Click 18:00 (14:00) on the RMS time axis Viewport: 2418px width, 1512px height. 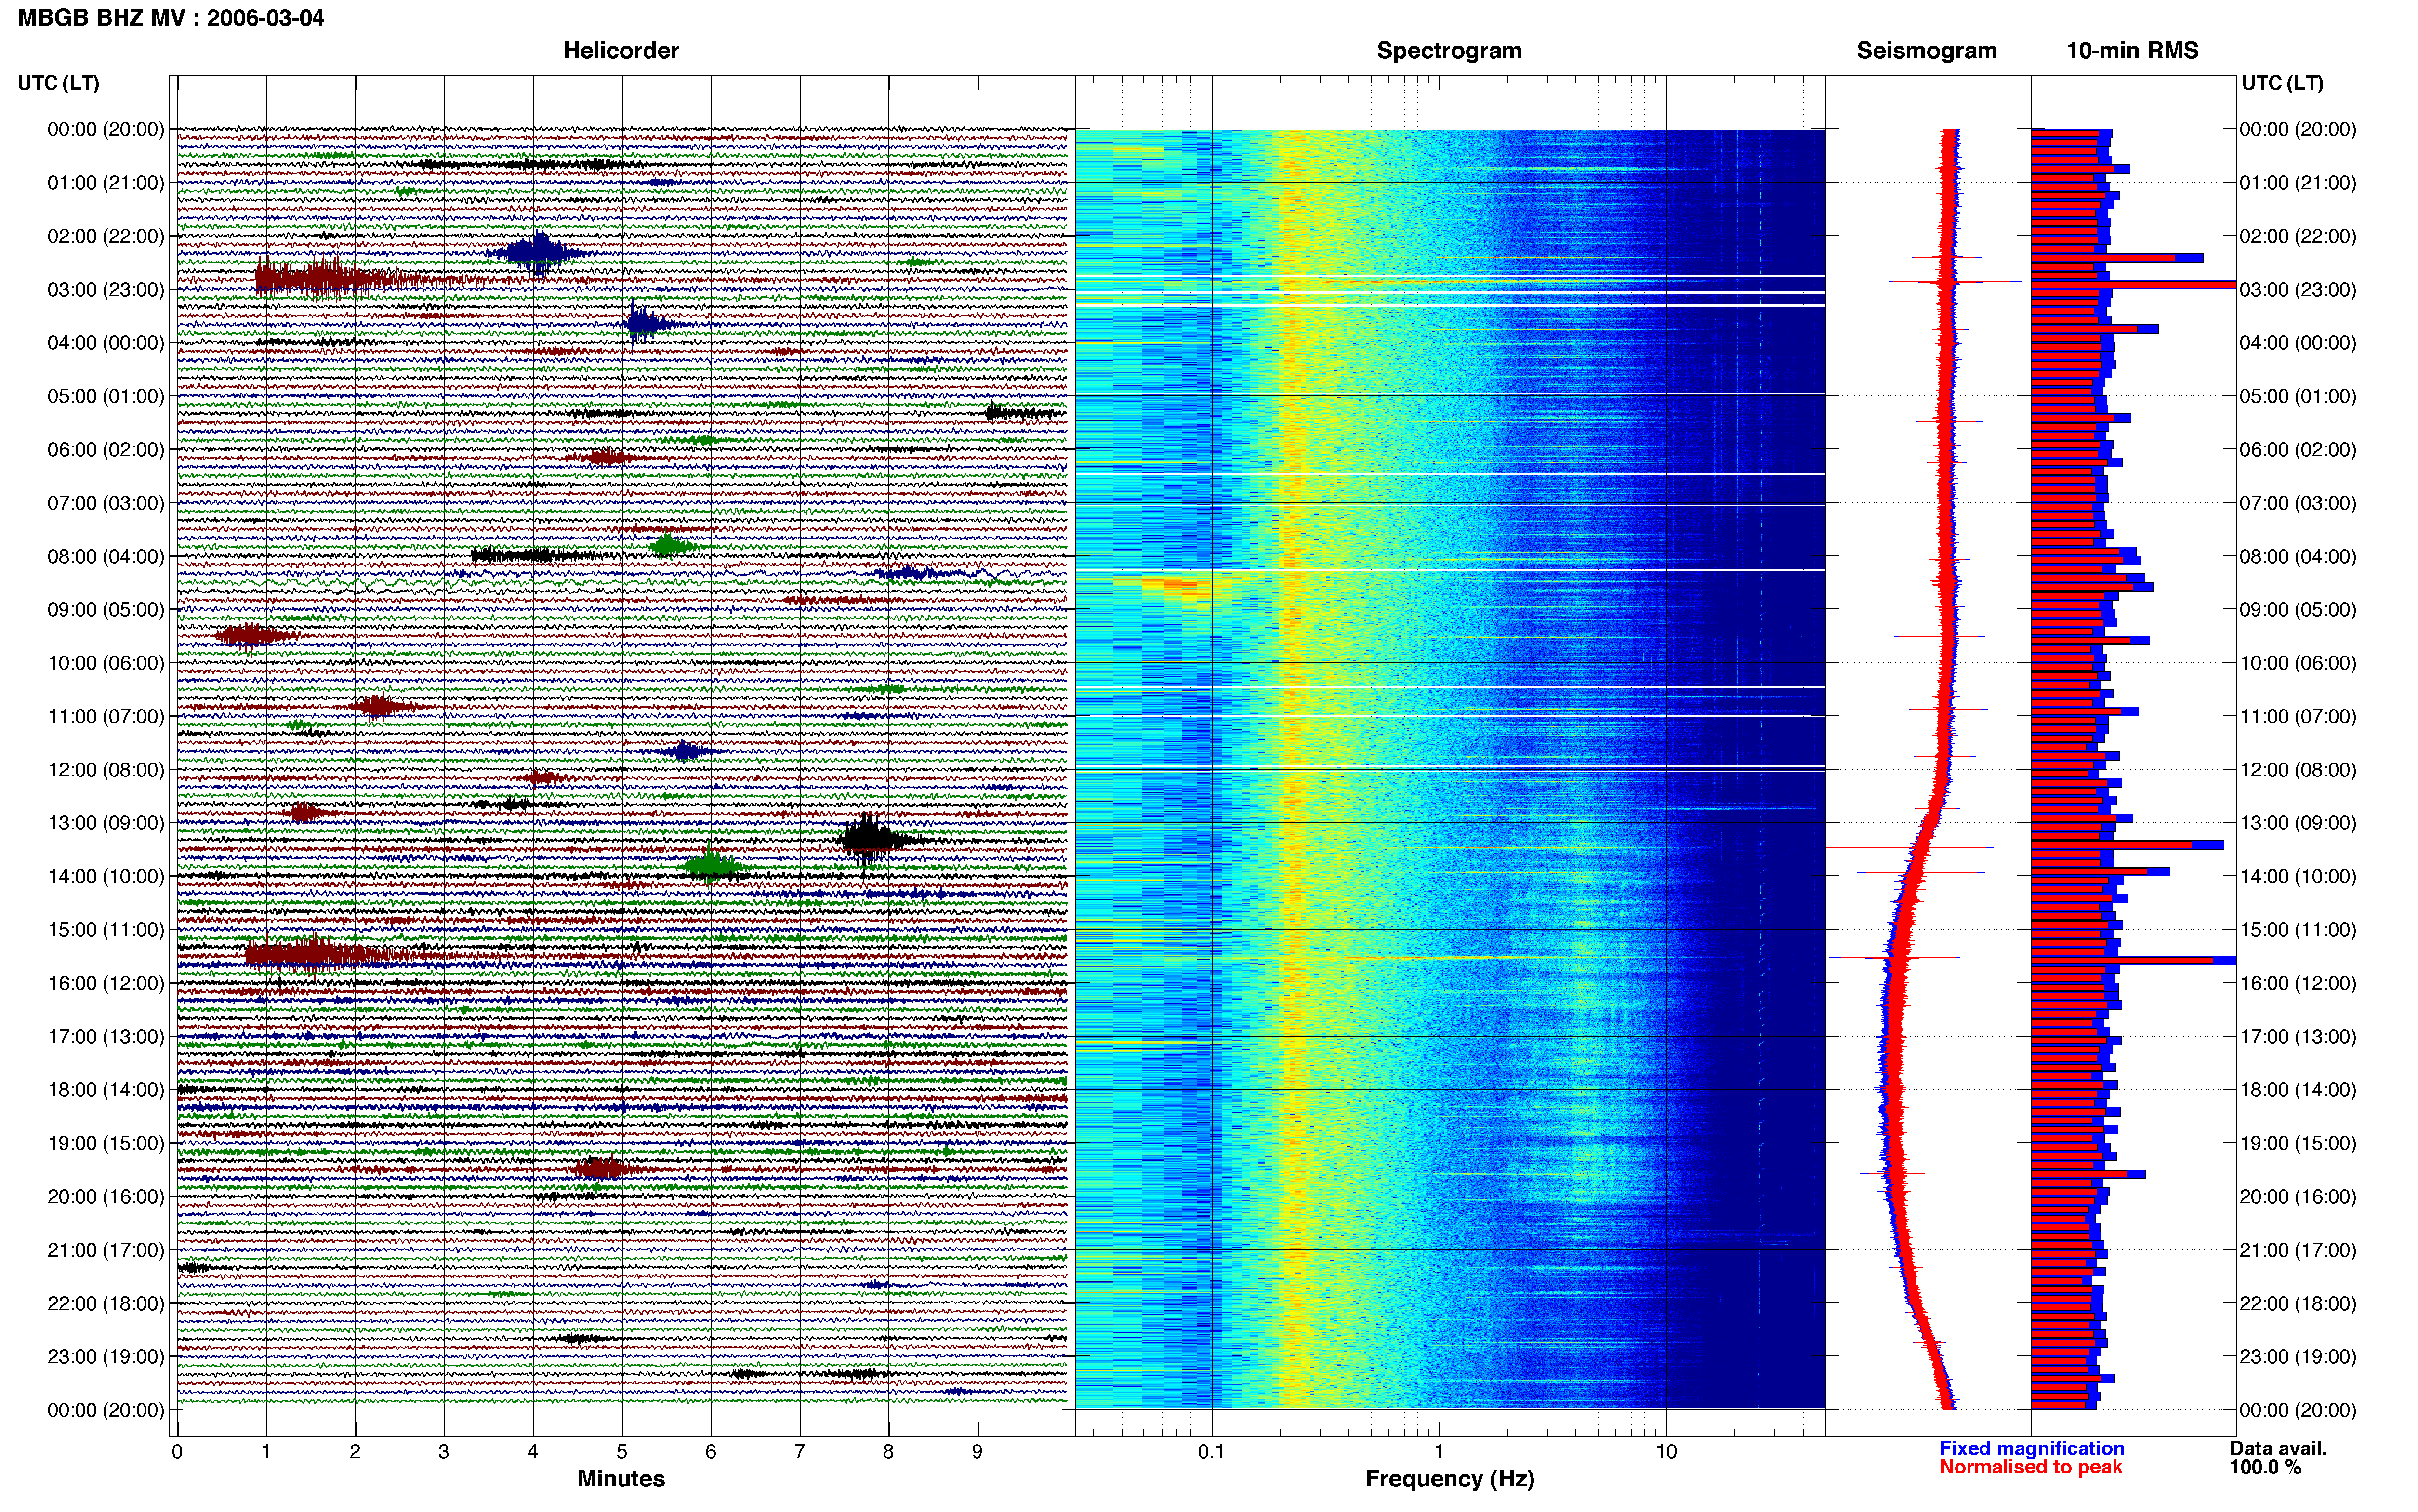click(x=2298, y=1090)
